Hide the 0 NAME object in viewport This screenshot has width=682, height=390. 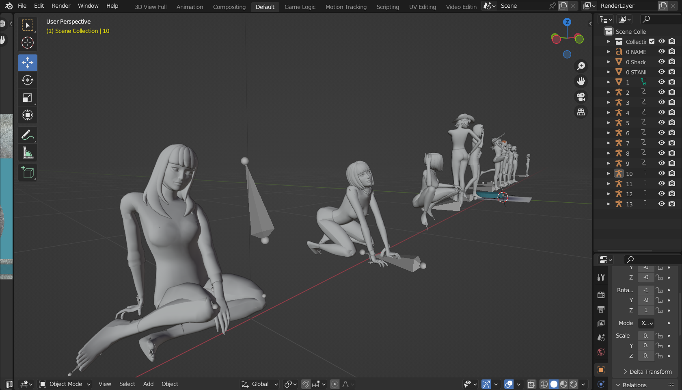(662, 52)
